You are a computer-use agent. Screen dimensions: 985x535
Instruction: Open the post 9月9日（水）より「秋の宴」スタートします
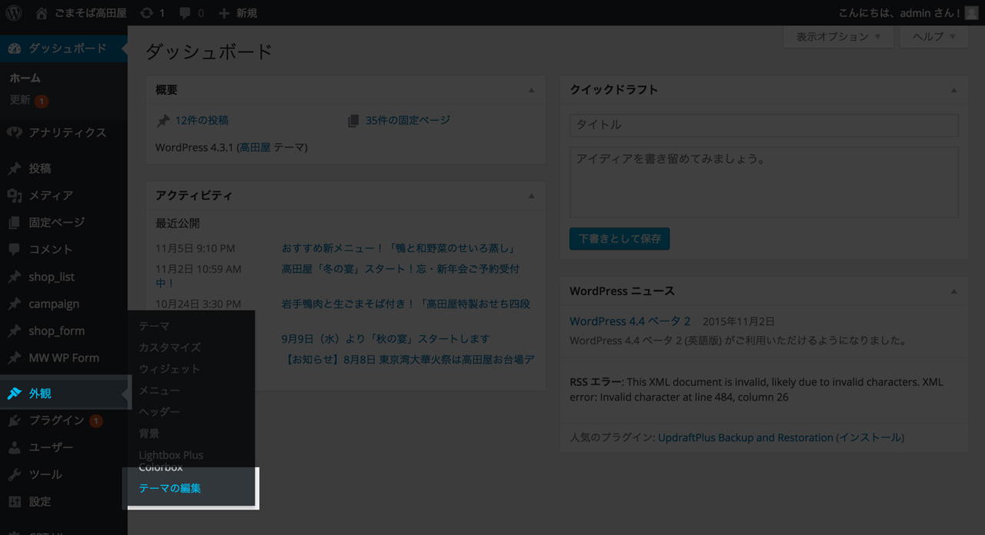(386, 338)
